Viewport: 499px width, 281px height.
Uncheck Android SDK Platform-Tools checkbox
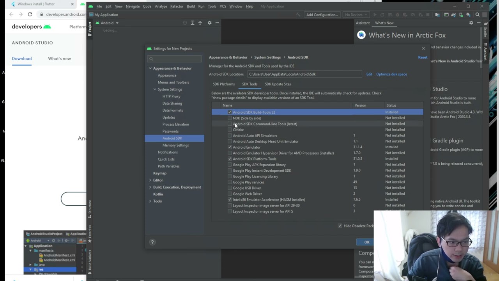(230, 159)
